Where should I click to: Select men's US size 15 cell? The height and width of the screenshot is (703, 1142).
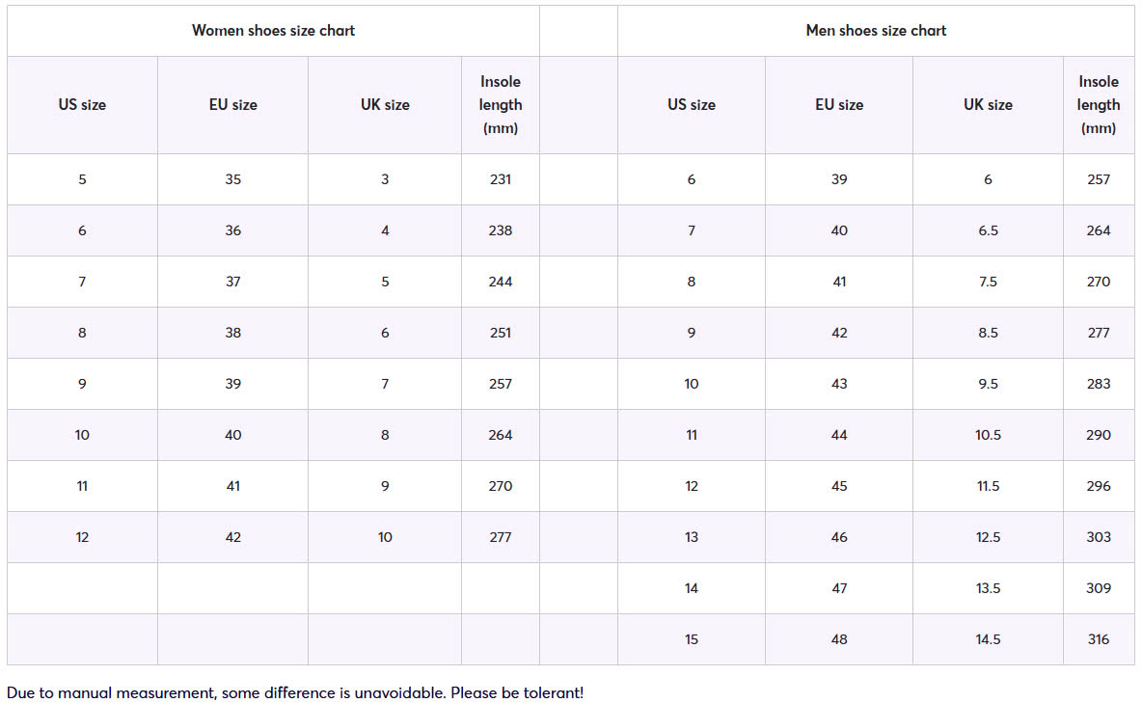pos(692,639)
